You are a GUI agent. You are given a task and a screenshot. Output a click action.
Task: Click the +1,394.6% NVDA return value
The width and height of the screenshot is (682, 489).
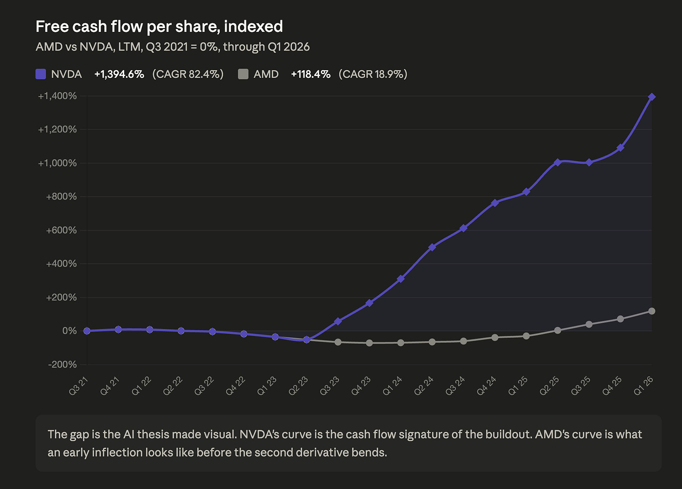click(119, 74)
